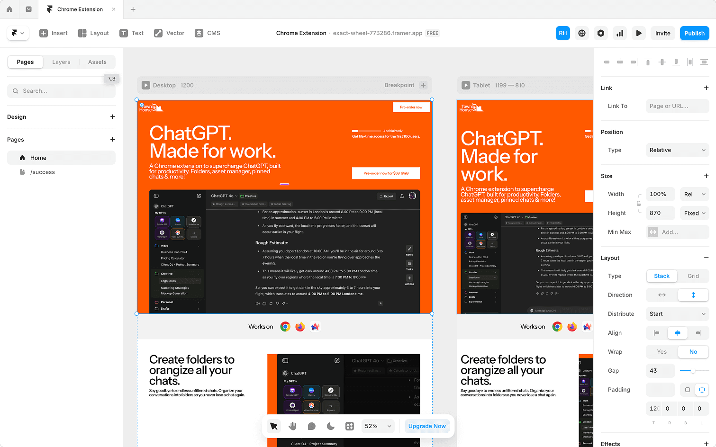Click the home icon in tab bar
This screenshot has height=447, width=716.
pyautogui.click(x=9, y=9)
